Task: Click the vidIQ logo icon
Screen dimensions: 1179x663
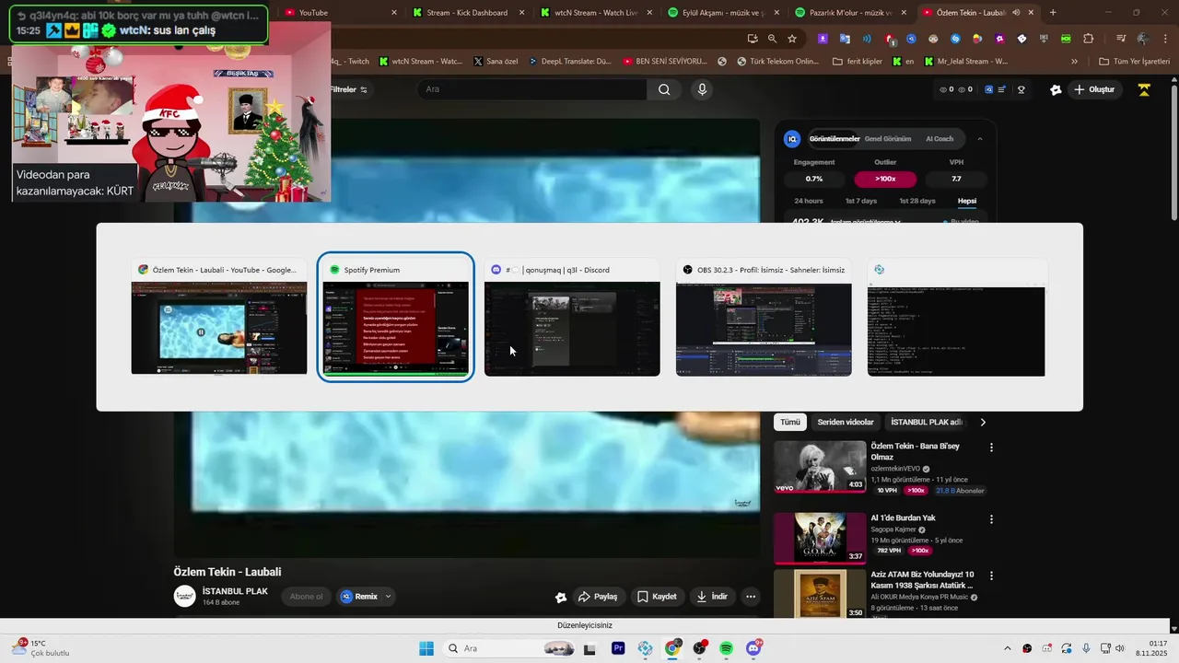Action: point(792,139)
